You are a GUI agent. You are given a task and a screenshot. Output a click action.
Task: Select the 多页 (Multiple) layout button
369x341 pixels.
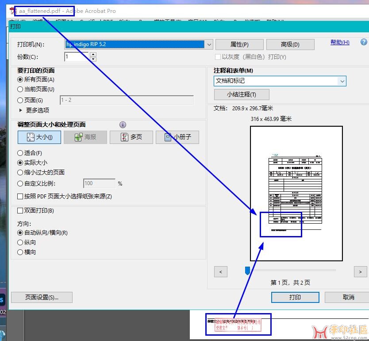click(x=131, y=137)
